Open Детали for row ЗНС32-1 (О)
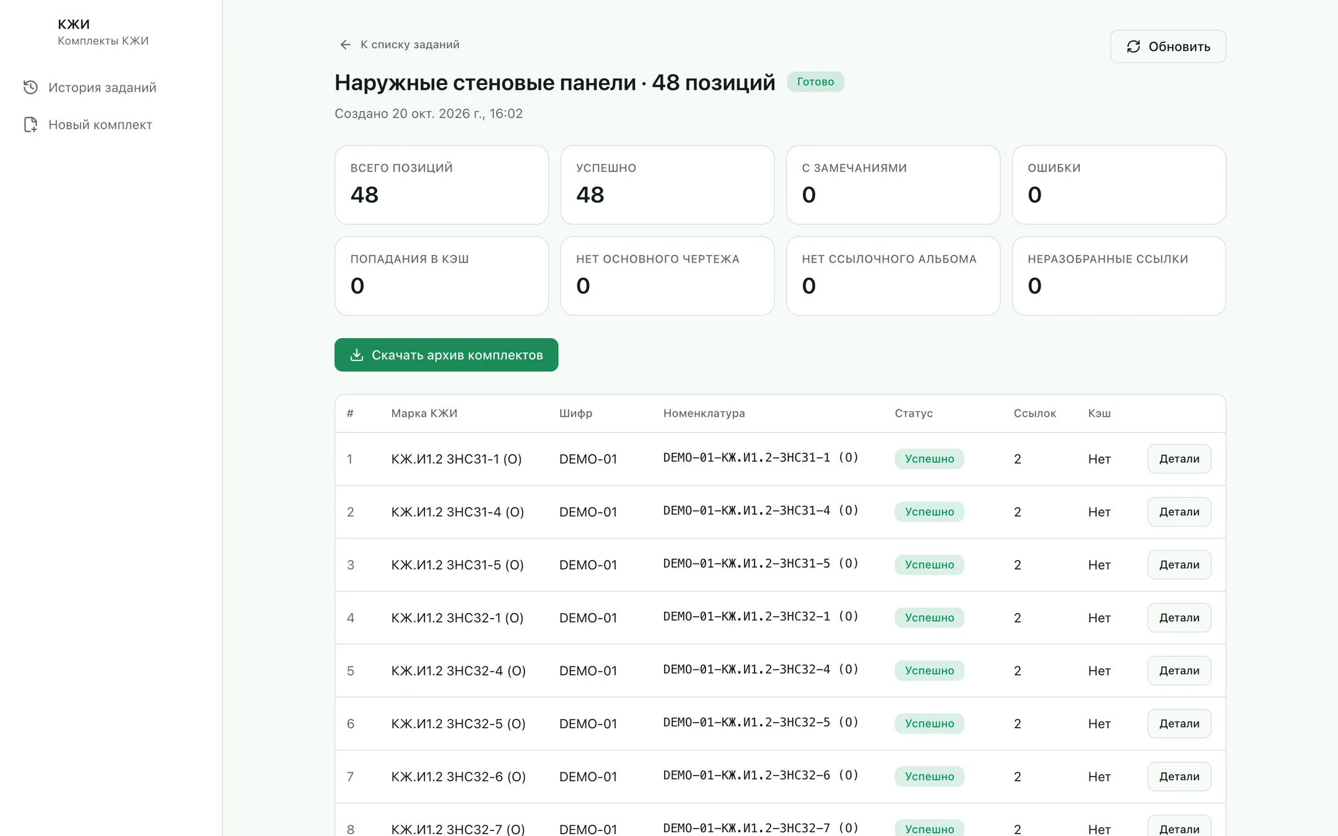Screen dimensions: 1338x836 (x=1179, y=617)
